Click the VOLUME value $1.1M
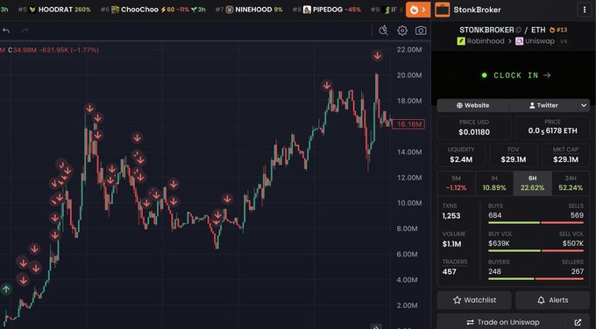This screenshot has height=329, width=596. pyautogui.click(x=451, y=244)
